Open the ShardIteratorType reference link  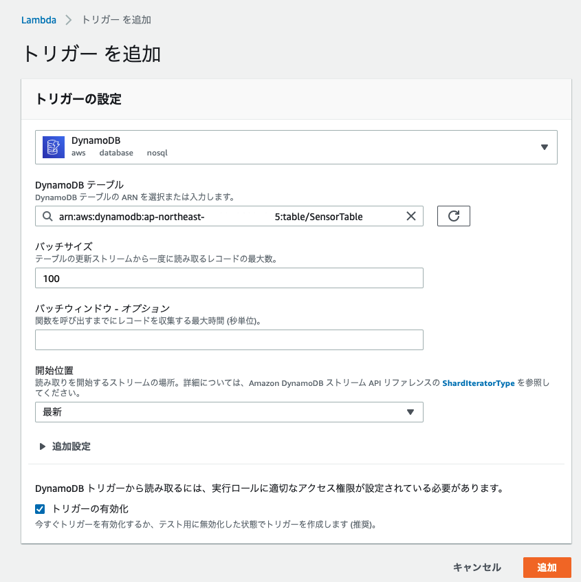point(479,383)
